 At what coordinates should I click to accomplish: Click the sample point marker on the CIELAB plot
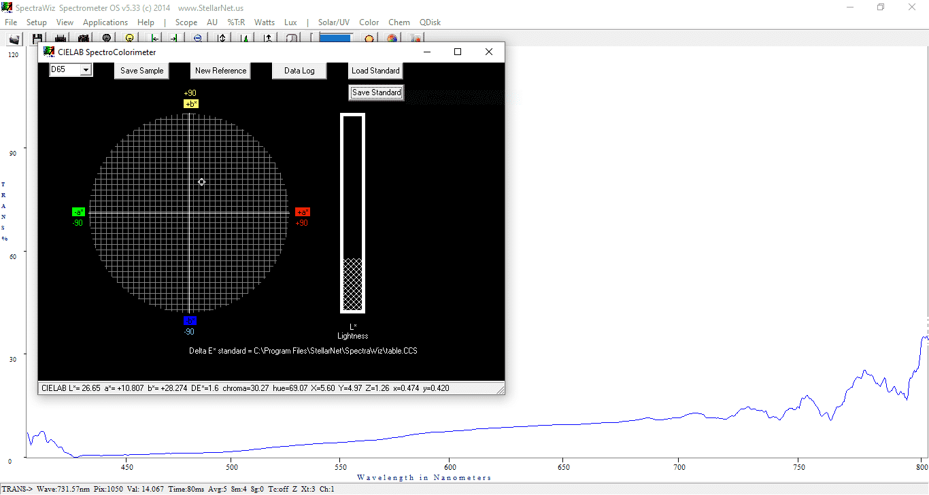tap(202, 182)
